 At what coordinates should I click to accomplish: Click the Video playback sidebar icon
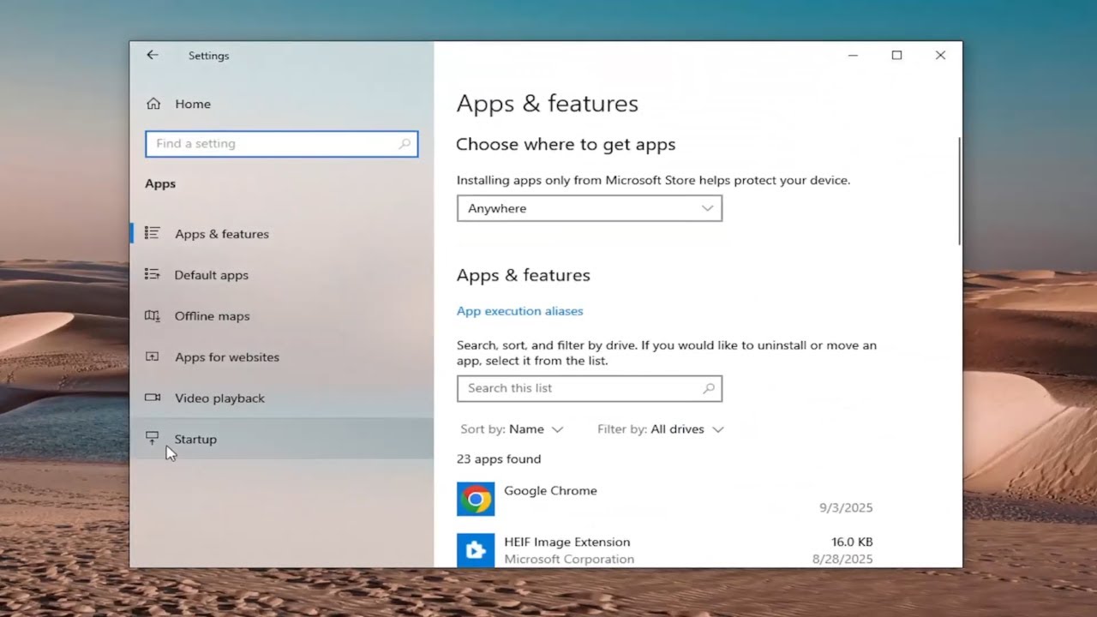tap(153, 398)
